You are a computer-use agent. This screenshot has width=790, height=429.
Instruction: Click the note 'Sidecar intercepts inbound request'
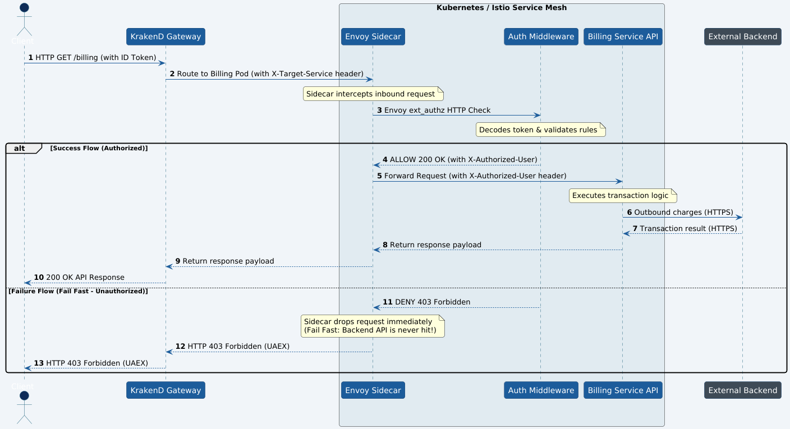(373, 94)
